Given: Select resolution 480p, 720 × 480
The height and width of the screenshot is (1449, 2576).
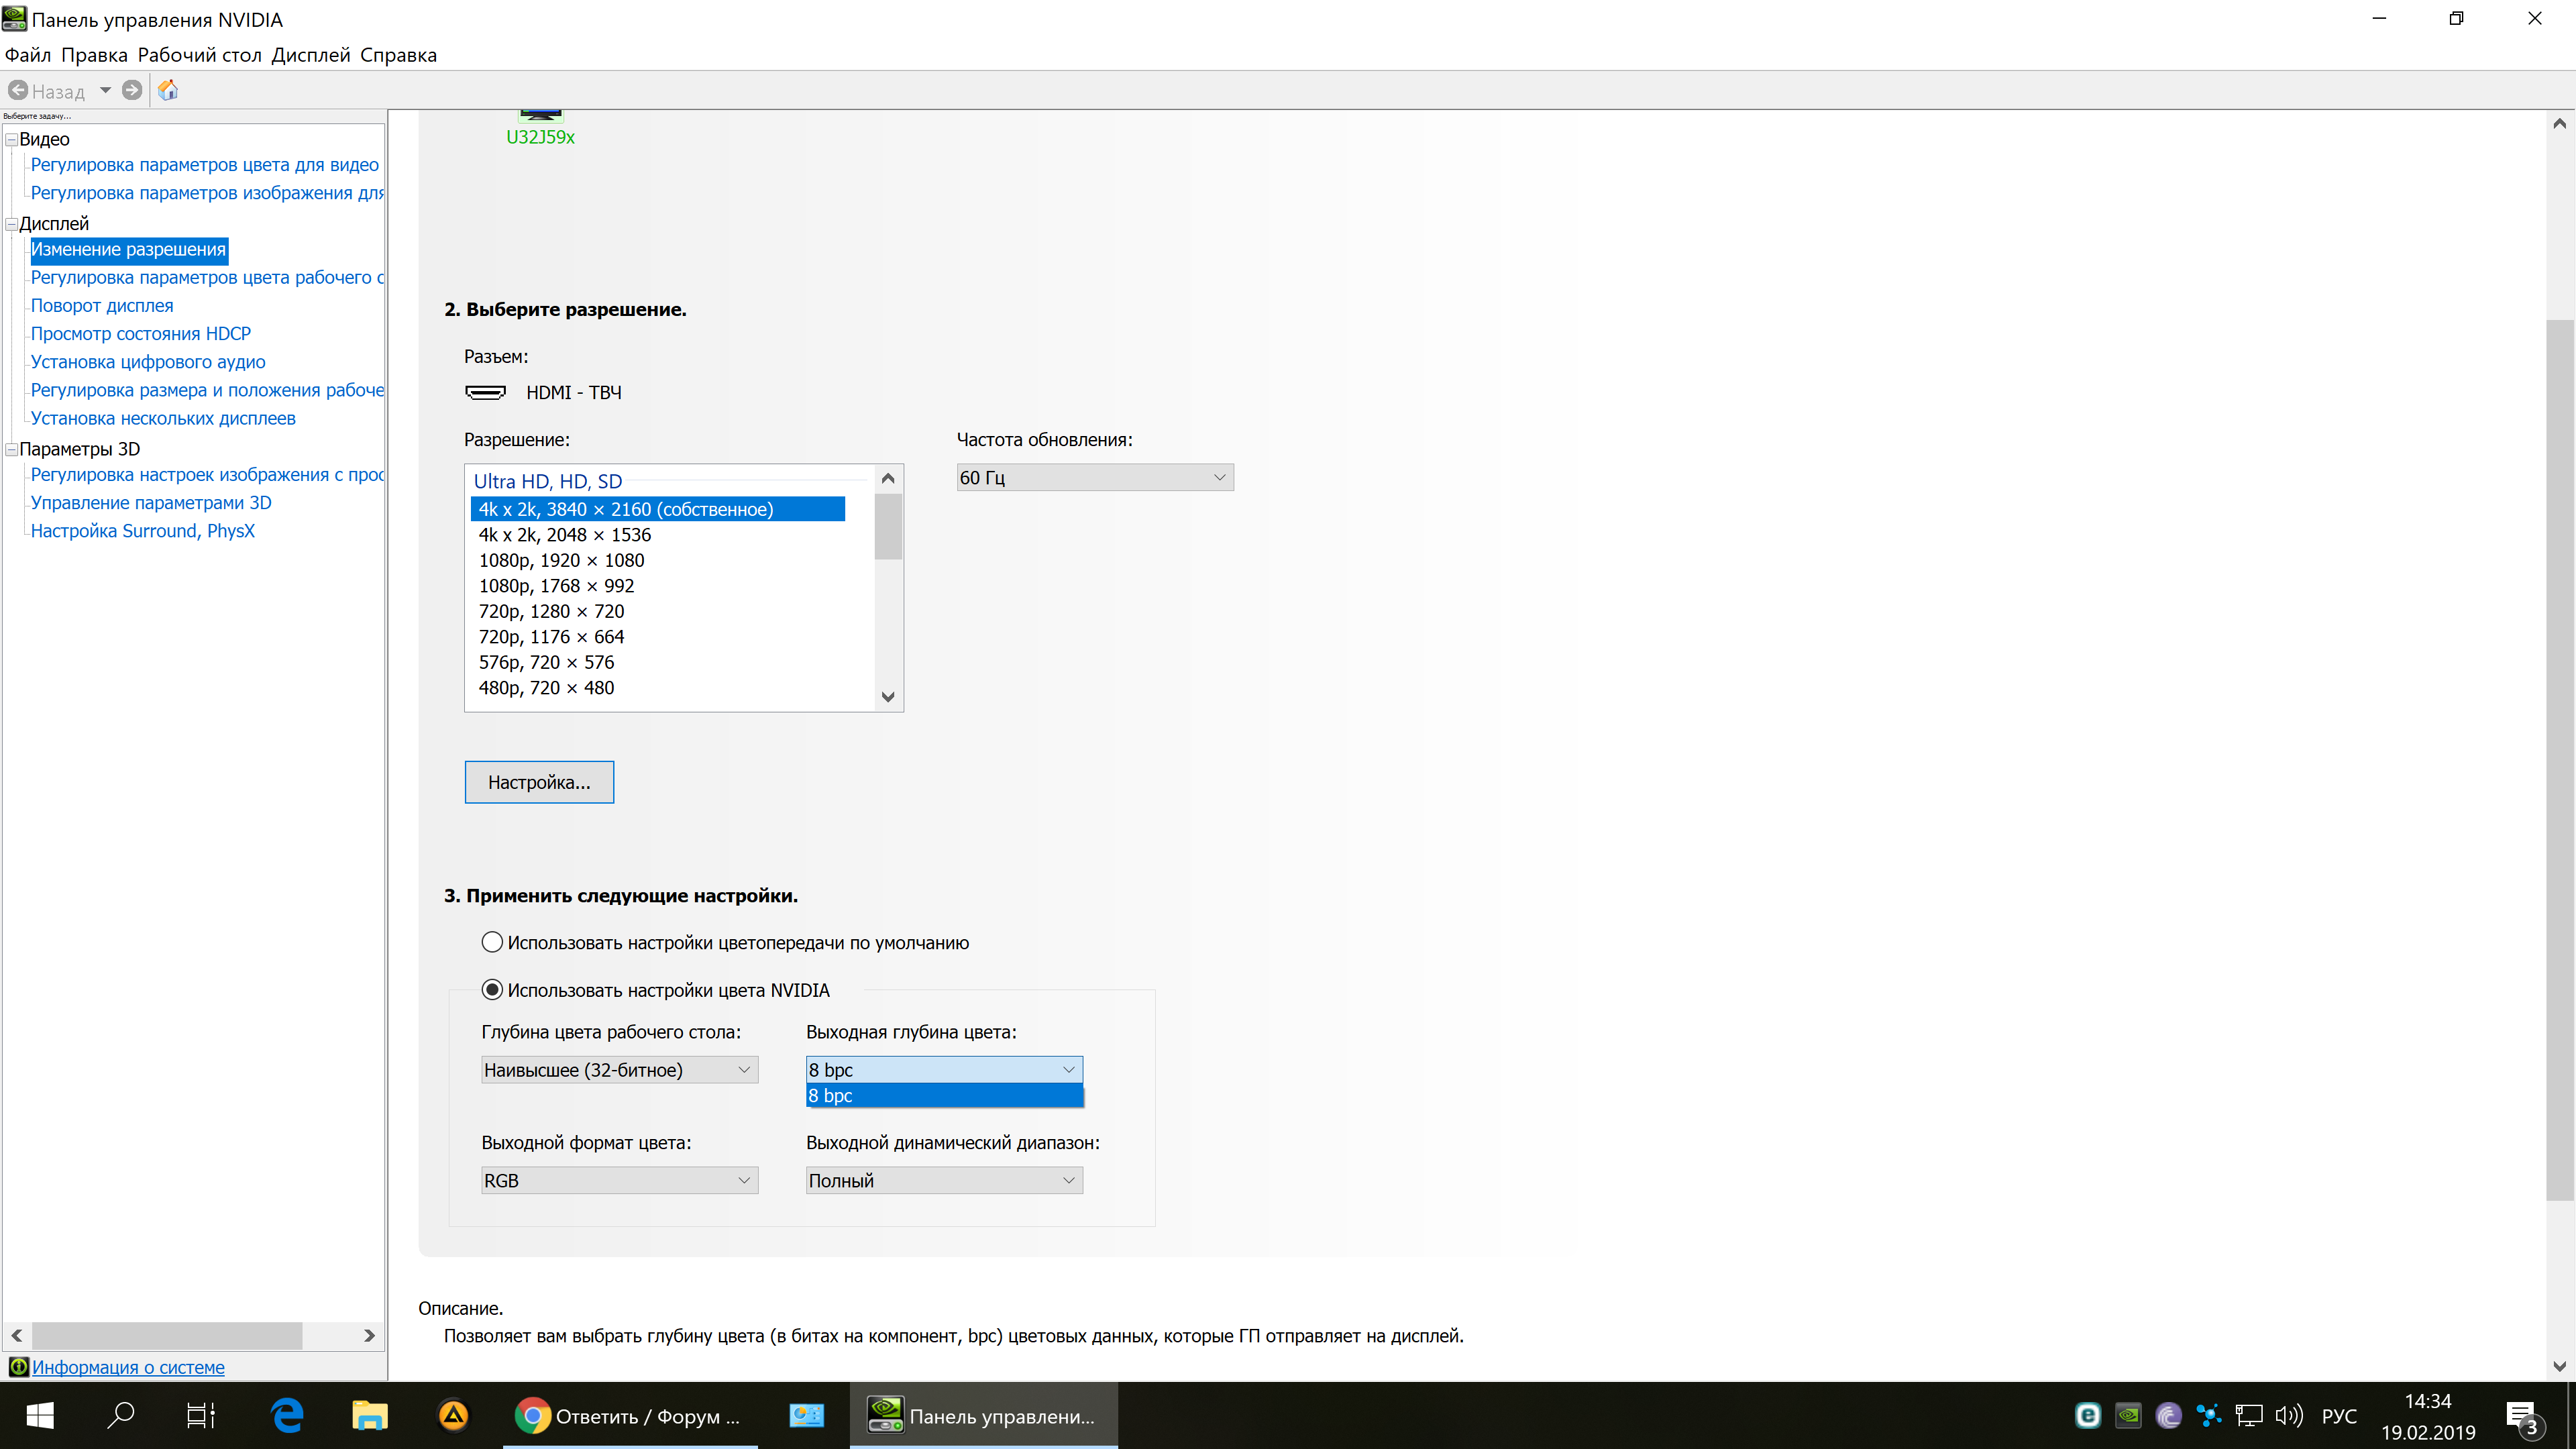Looking at the screenshot, I should tap(657, 688).
